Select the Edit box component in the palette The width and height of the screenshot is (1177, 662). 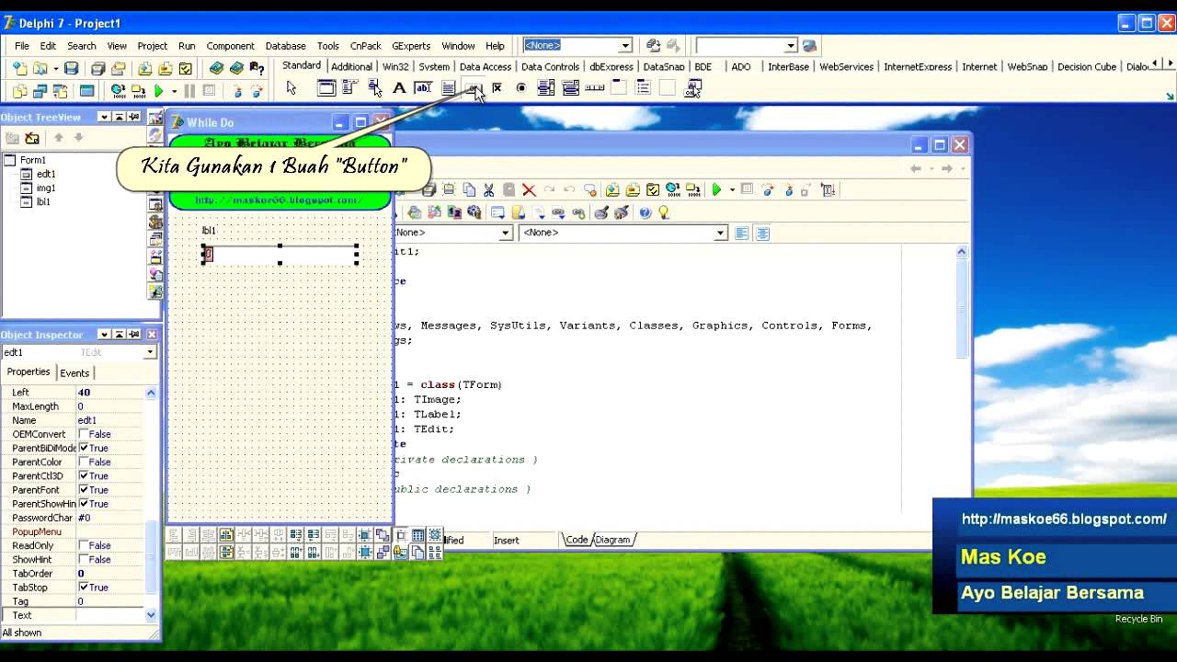coord(423,88)
